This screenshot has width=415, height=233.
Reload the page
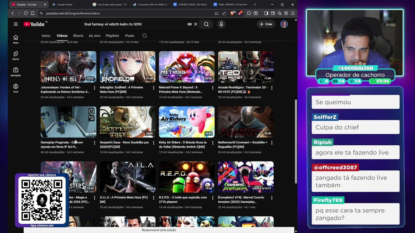(26, 13)
